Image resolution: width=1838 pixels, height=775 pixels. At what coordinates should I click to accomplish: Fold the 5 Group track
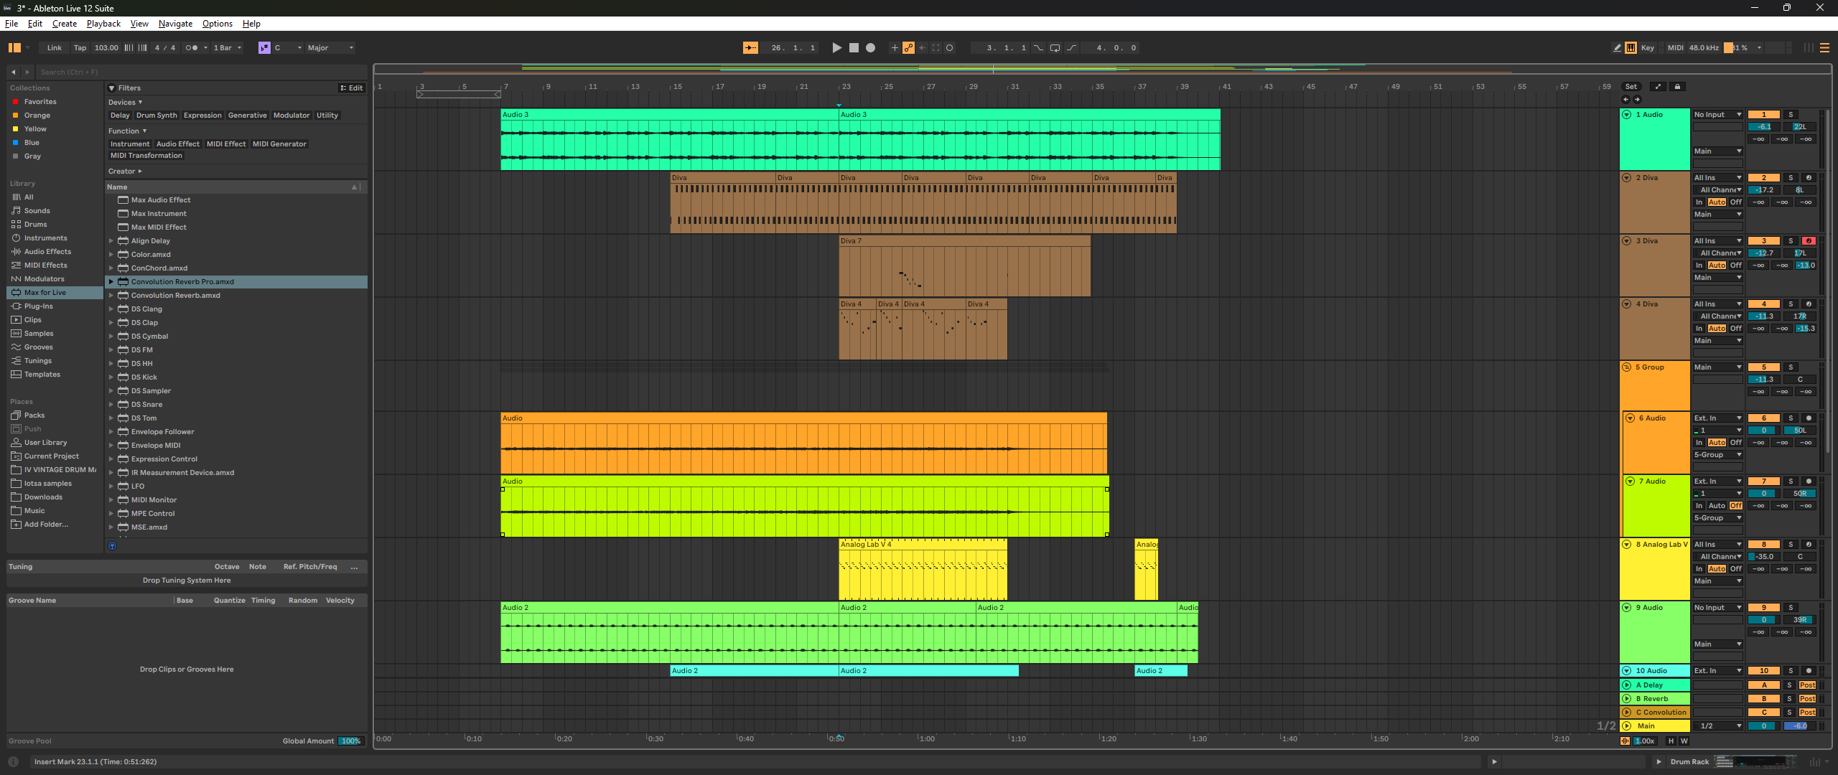[1627, 367]
